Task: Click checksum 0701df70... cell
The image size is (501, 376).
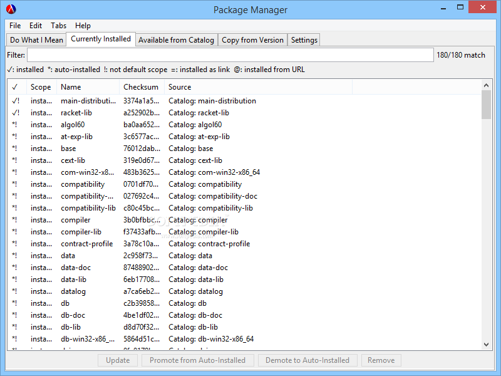Action: pos(141,184)
